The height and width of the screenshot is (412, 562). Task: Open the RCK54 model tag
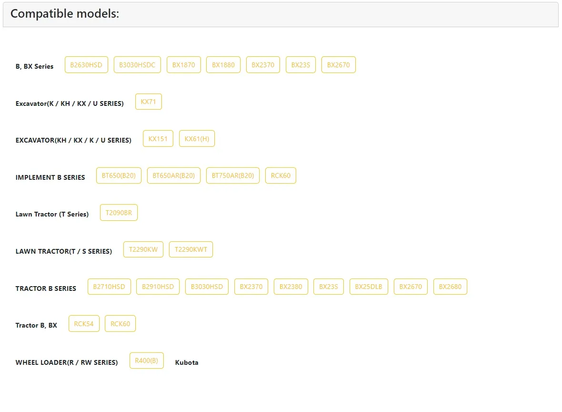[x=84, y=324]
